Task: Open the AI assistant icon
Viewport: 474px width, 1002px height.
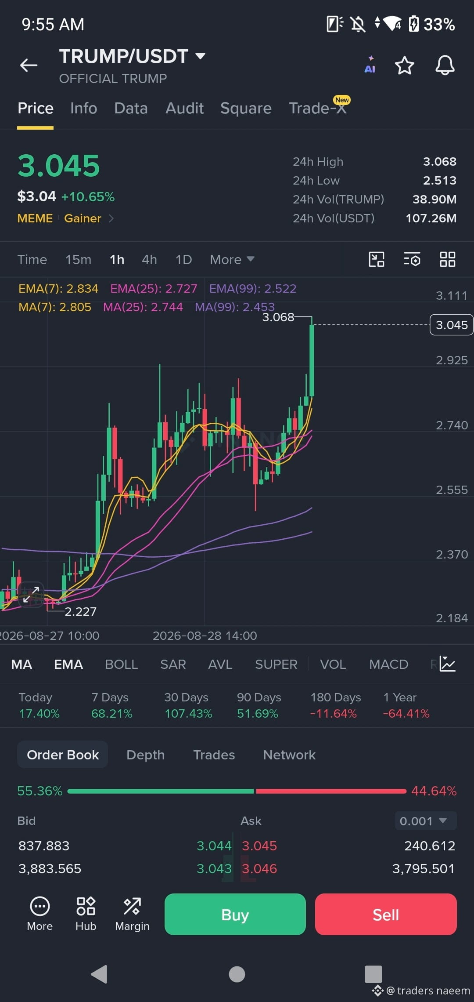Action: coord(370,65)
